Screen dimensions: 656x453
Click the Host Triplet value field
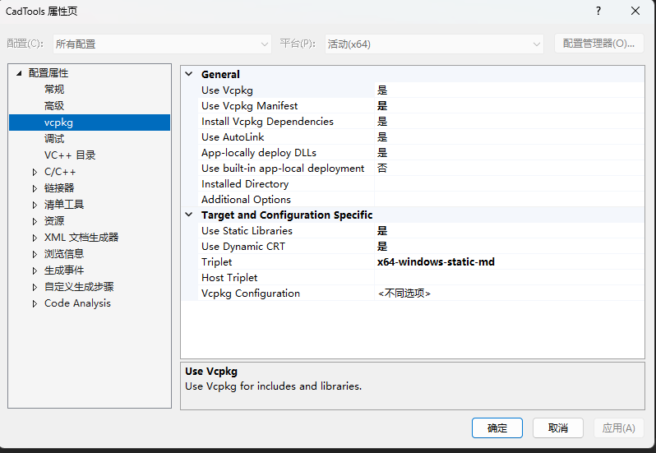click(x=509, y=278)
